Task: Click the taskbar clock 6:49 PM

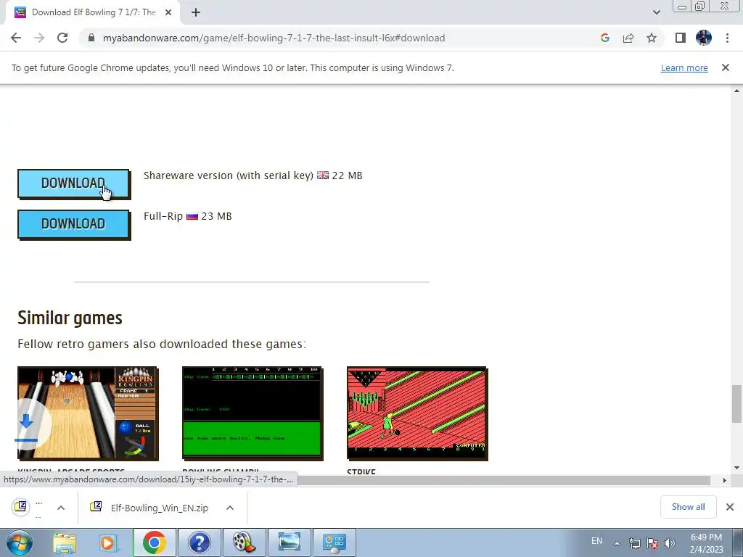Action: [x=706, y=537]
